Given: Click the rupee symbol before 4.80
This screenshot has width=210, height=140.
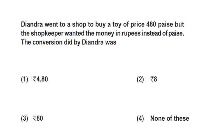Looking at the screenshot, I should click(x=34, y=79).
